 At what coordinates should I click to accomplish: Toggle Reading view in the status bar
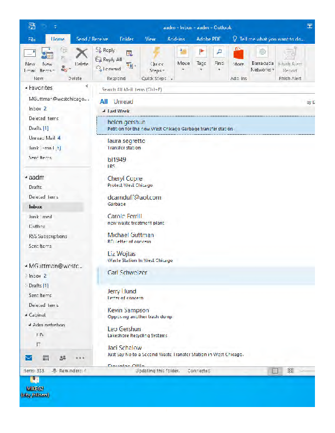[291, 371]
